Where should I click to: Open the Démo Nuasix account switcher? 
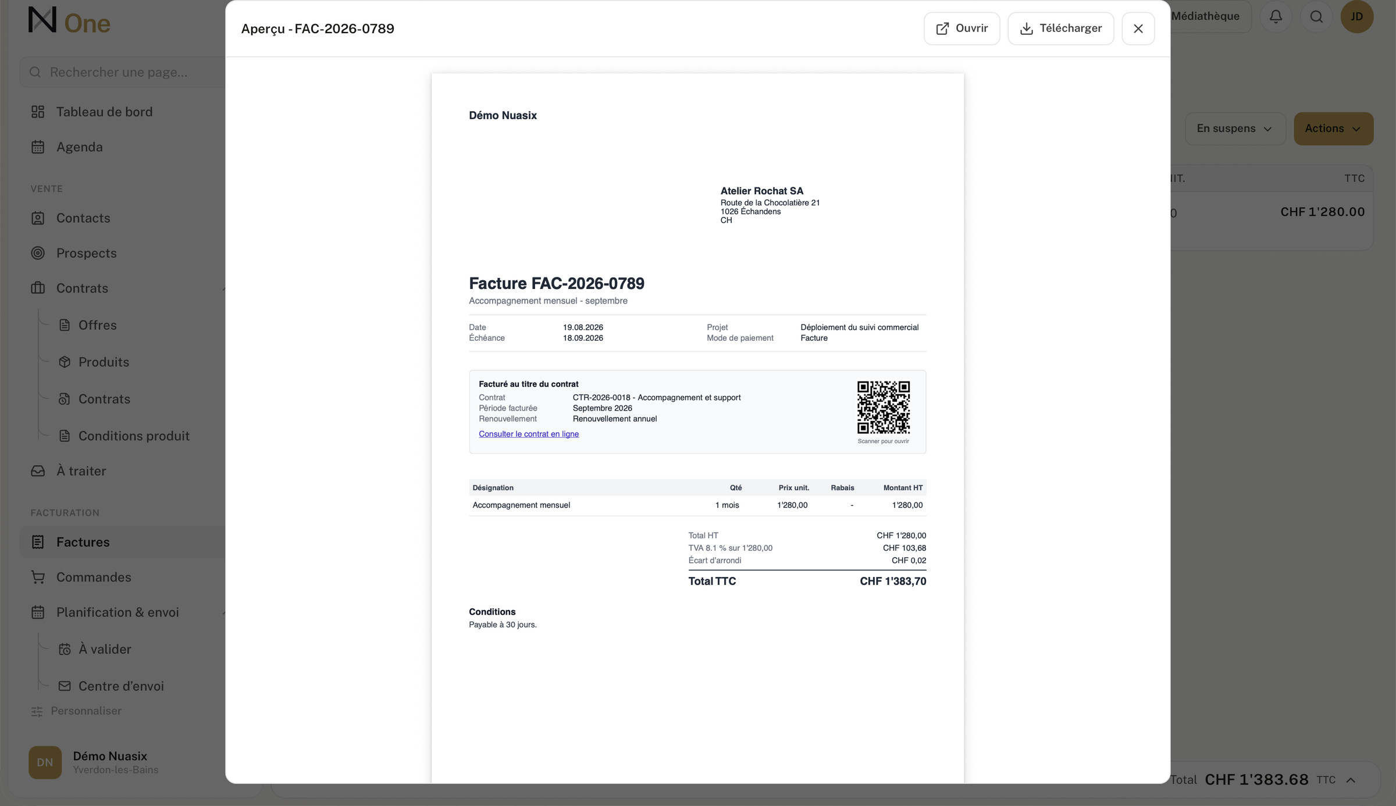pyautogui.click(x=122, y=762)
